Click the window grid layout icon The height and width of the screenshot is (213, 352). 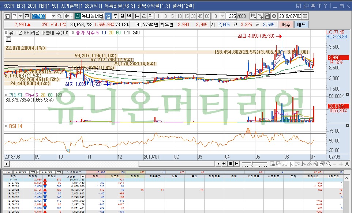[x=272, y=164]
